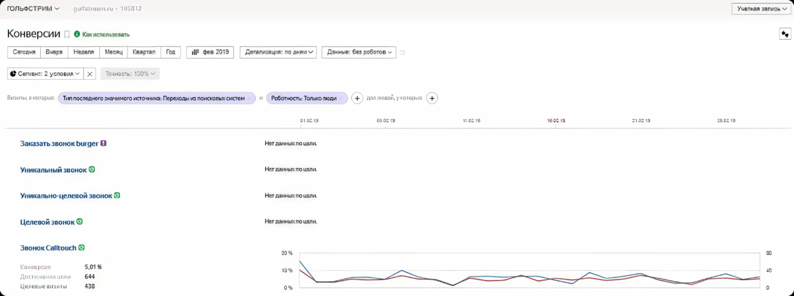Click the plus button after Роботность condition
794x296 pixels.
tap(357, 98)
